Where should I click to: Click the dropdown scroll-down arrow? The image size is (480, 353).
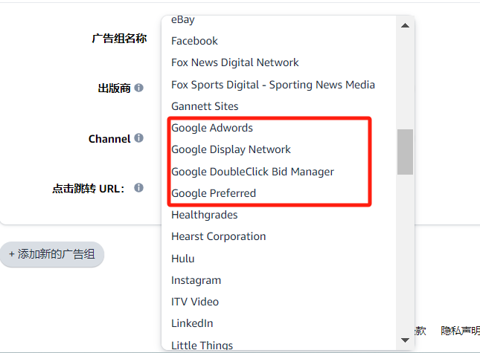pos(405,340)
